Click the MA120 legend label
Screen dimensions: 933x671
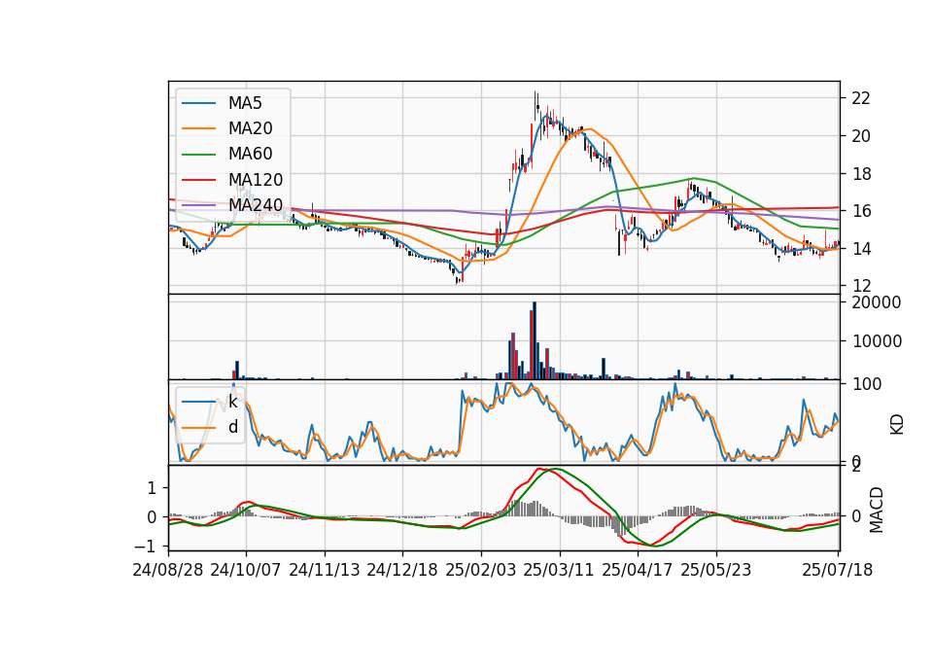[256, 180]
